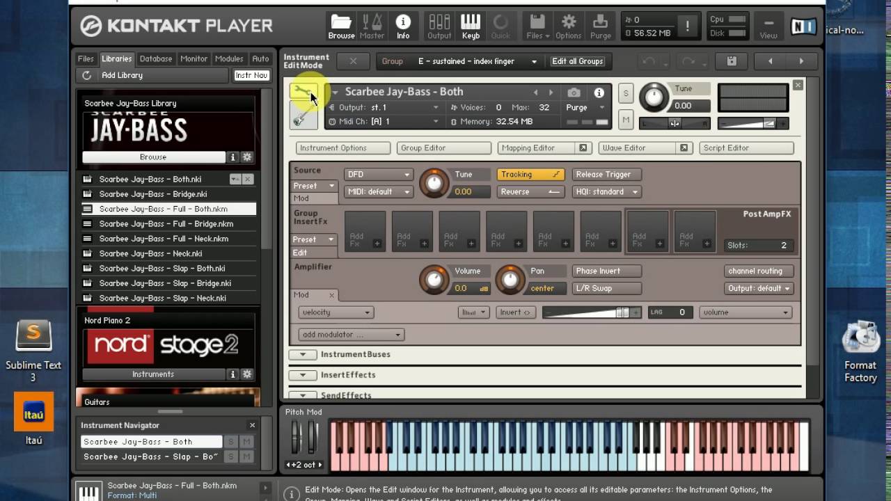Toggle the Reverse button

pos(530,192)
